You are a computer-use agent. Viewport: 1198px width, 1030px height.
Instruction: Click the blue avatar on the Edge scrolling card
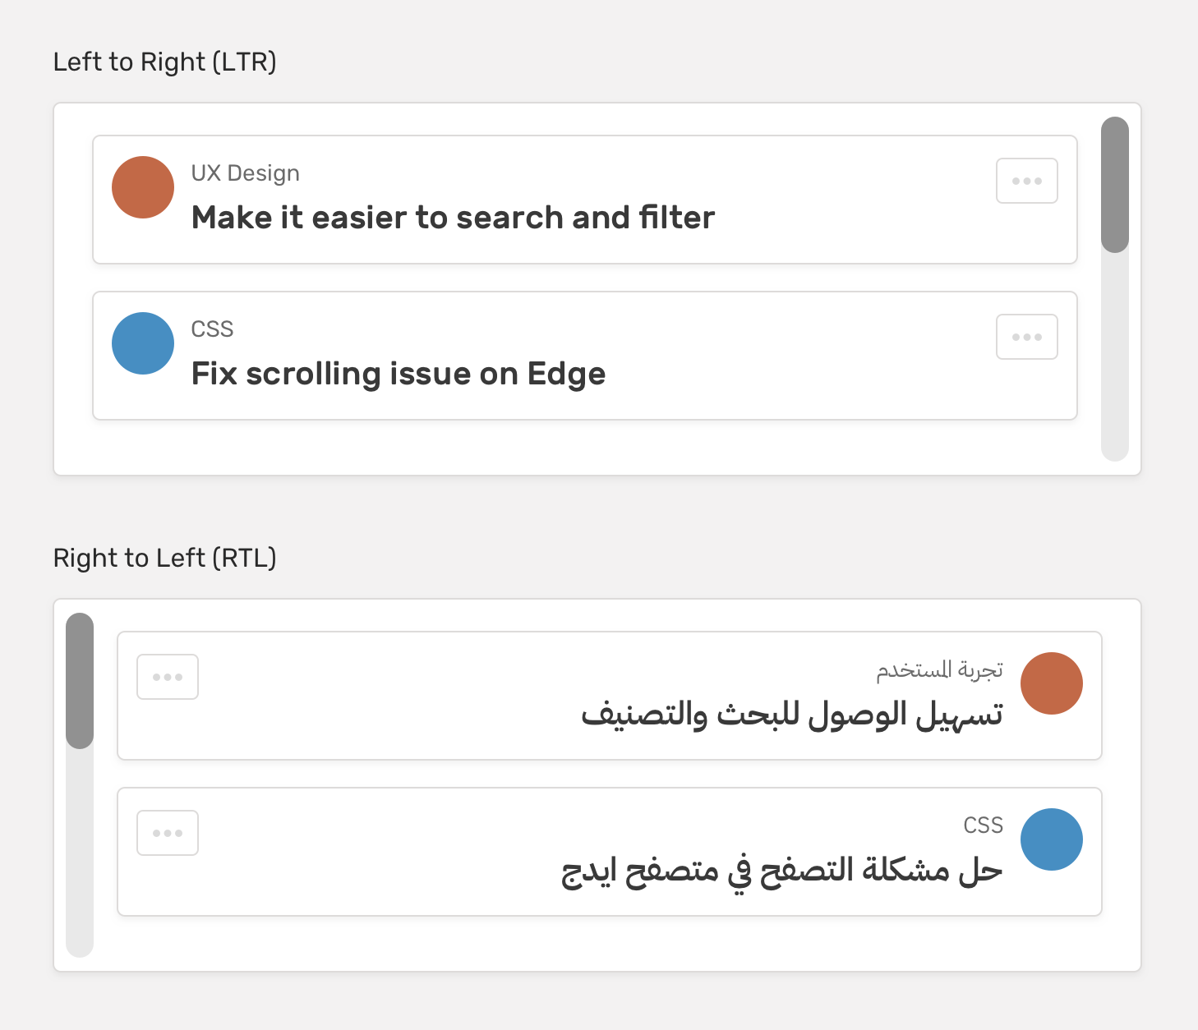[x=143, y=343]
